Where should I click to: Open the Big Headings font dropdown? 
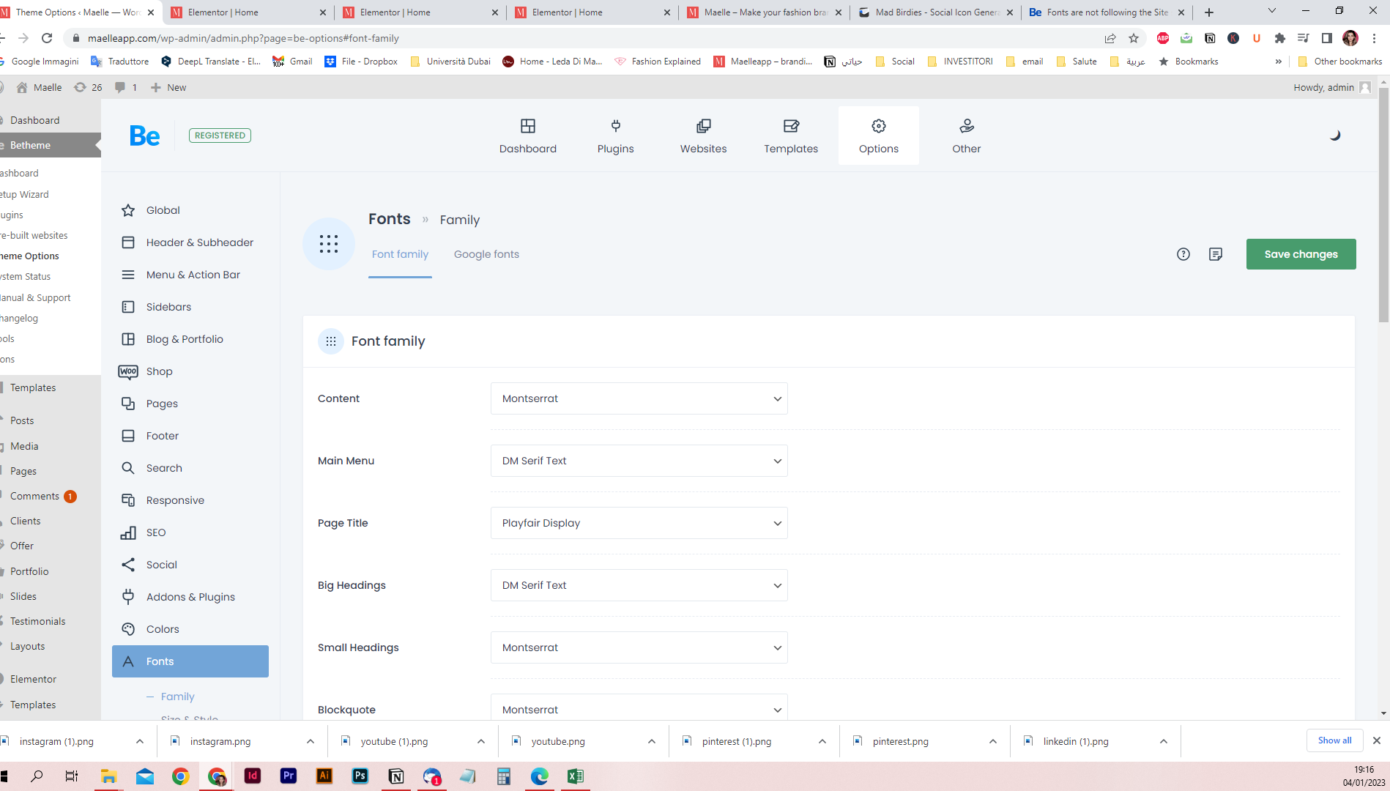[639, 585]
